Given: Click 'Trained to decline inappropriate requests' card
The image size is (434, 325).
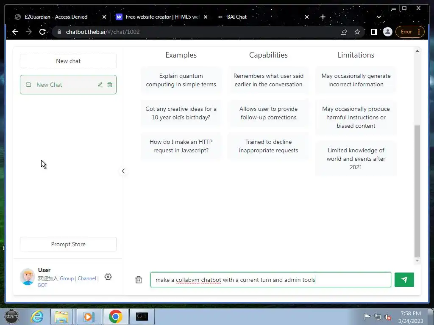Looking at the screenshot, I should coord(268,146).
